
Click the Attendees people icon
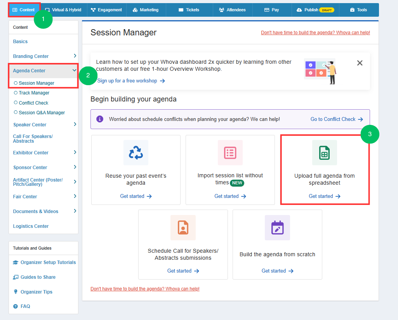click(222, 10)
